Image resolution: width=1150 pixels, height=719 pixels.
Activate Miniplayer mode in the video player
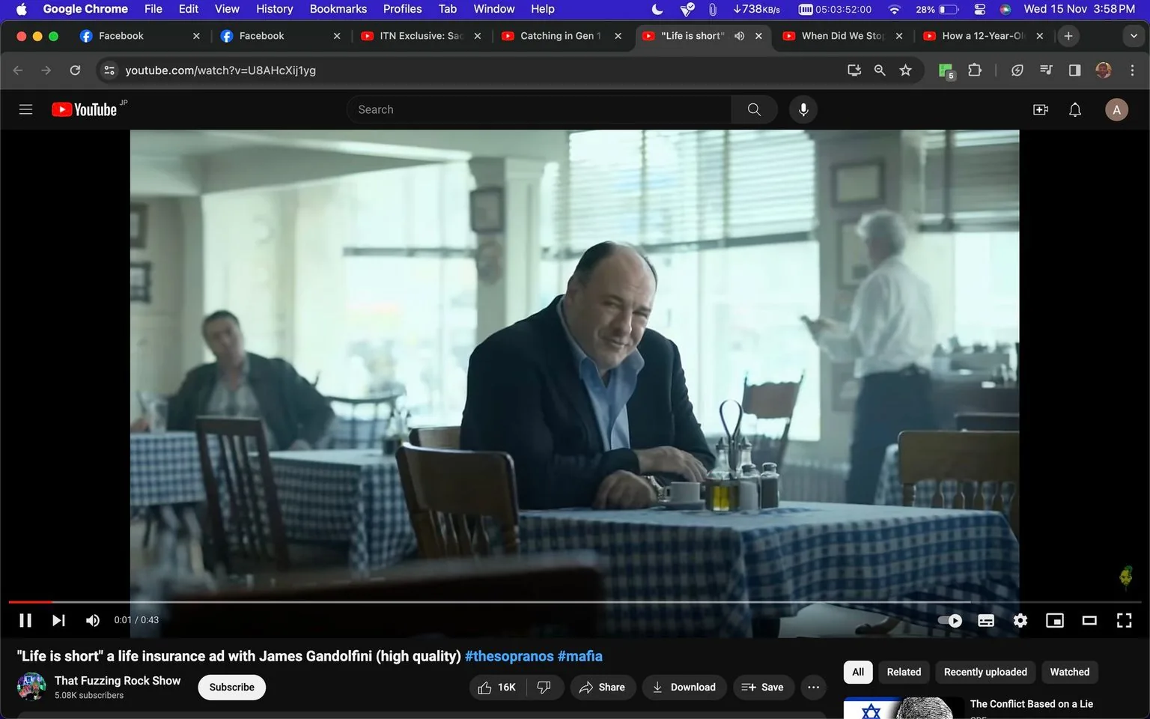click(x=1055, y=620)
